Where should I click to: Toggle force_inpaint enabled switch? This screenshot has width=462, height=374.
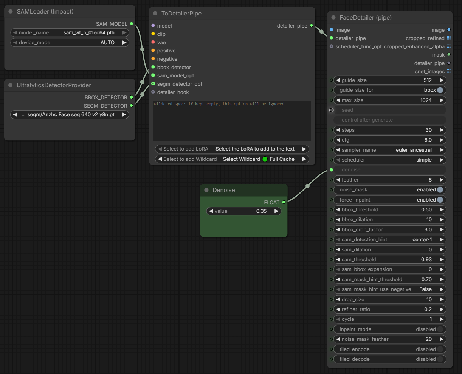coord(440,200)
